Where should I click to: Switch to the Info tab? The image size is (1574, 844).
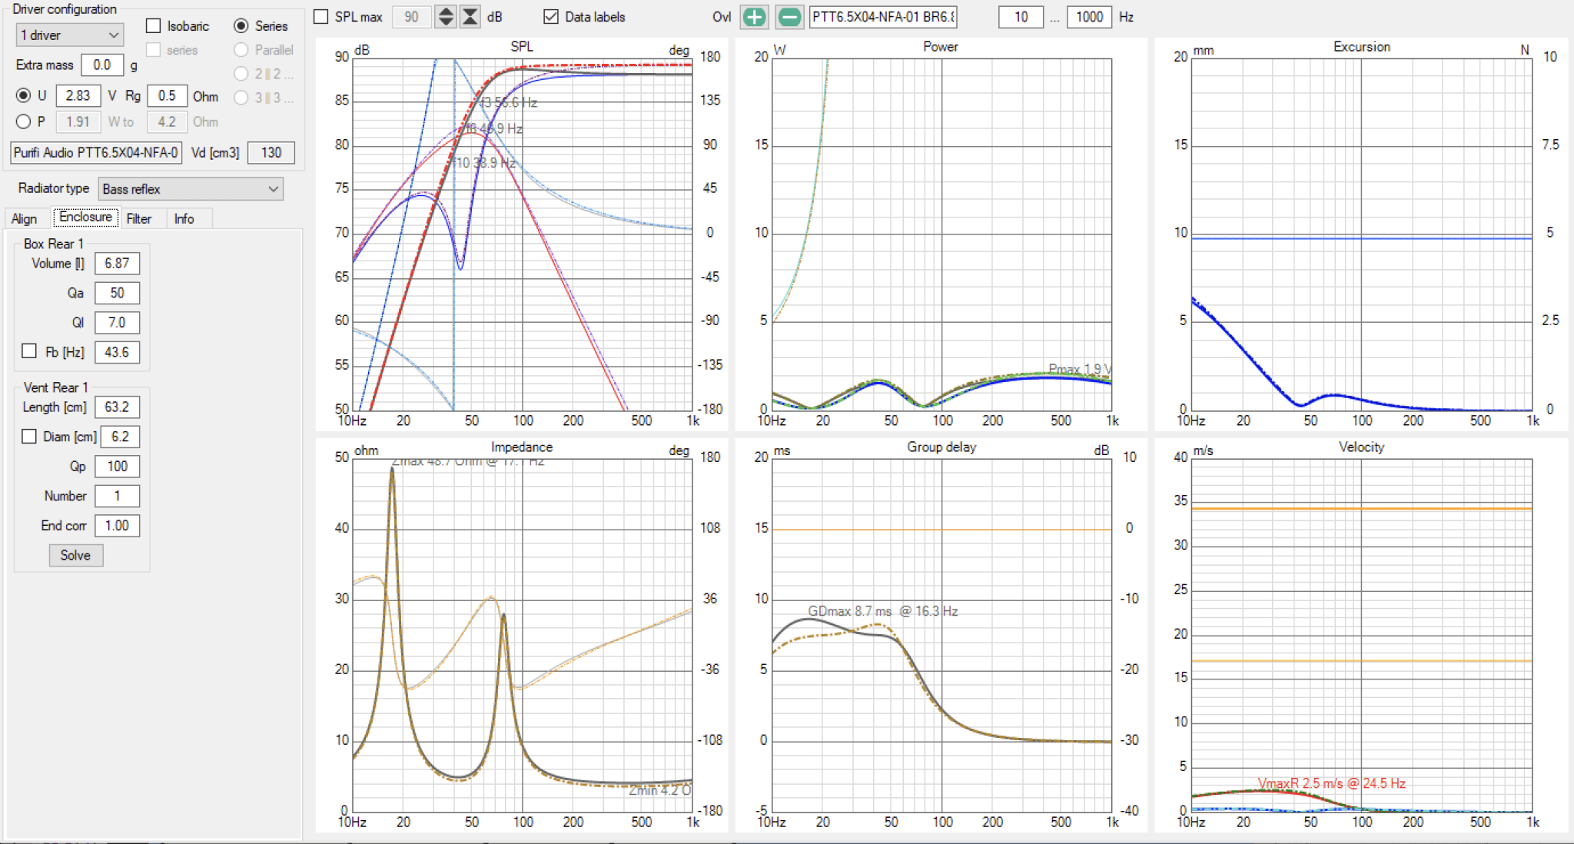pos(184,219)
